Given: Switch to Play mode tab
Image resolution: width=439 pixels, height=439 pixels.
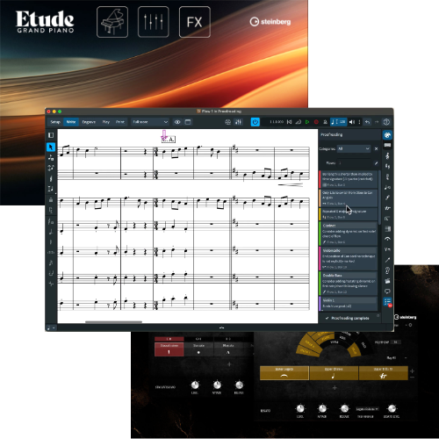Looking at the screenshot, I should (106, 122).
